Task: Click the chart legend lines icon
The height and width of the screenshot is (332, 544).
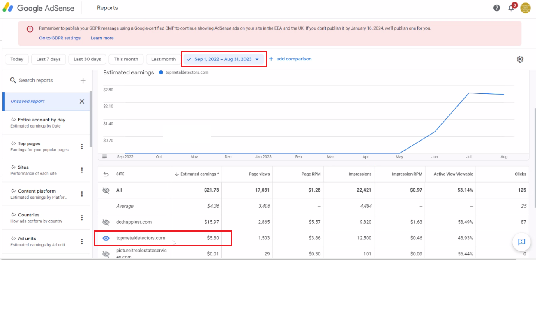Action: 105,156
